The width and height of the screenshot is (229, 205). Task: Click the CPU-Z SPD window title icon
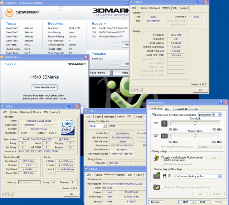(x=86, y=111)
